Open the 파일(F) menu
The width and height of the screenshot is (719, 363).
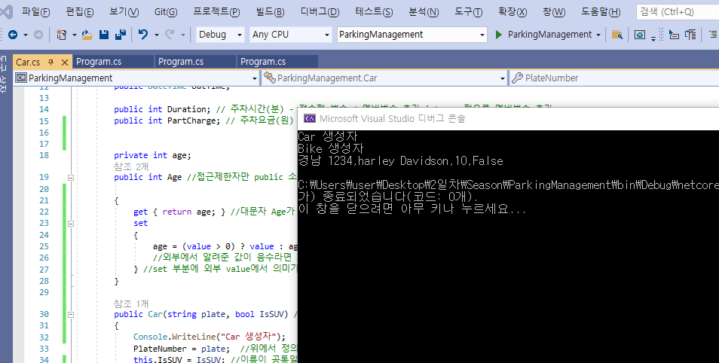[x=35, y=12]
